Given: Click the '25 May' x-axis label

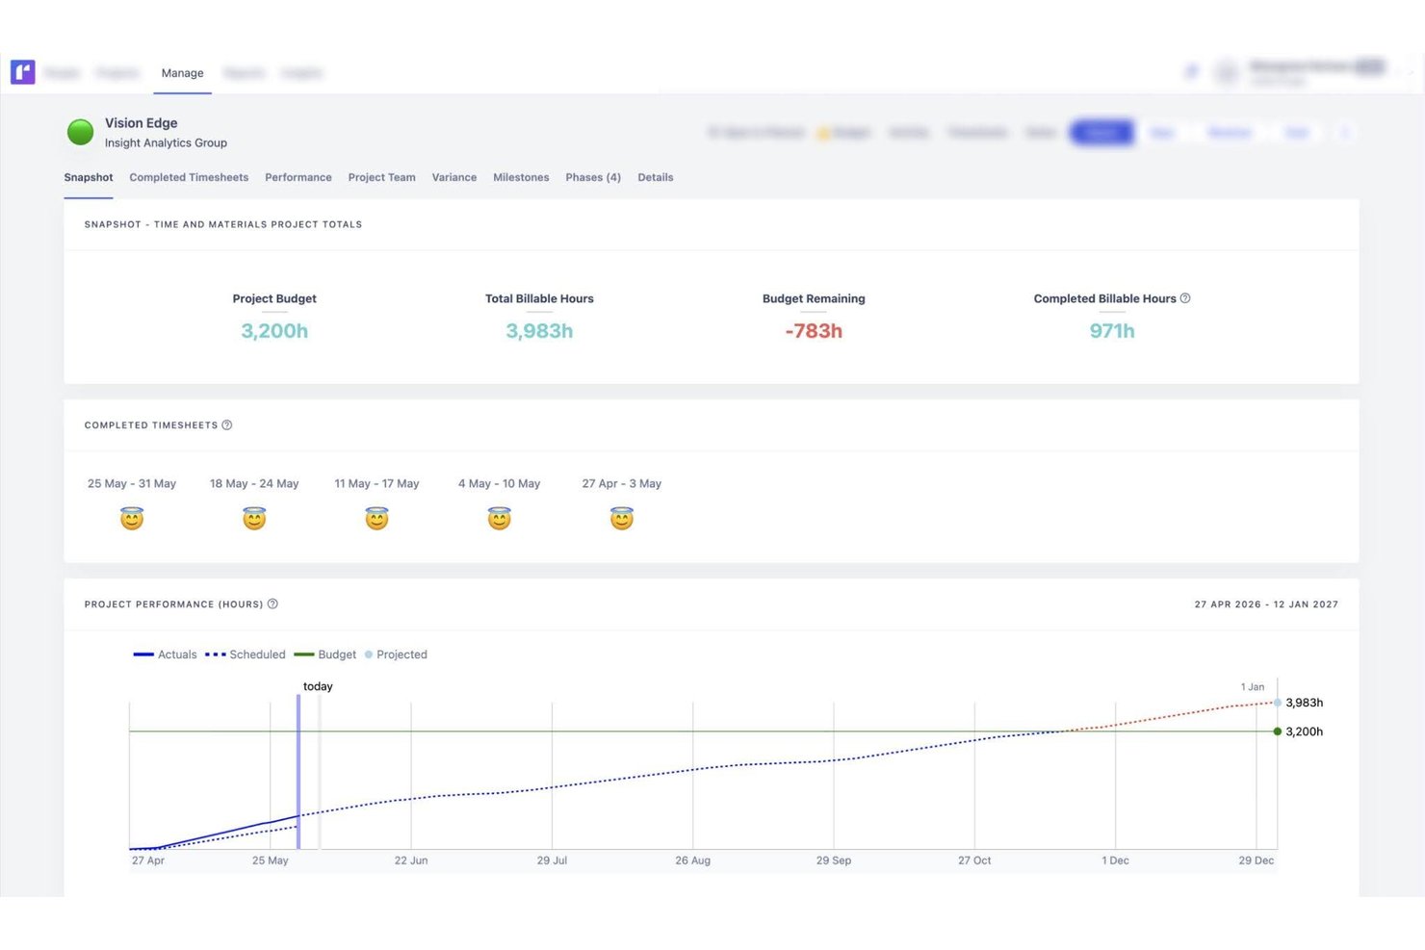Looking at the screenshot, I should point(271,860).
